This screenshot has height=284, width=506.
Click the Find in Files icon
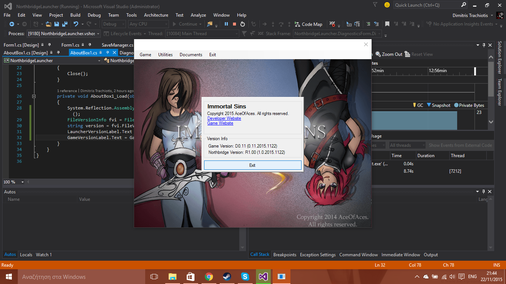(x=210, y=24)
